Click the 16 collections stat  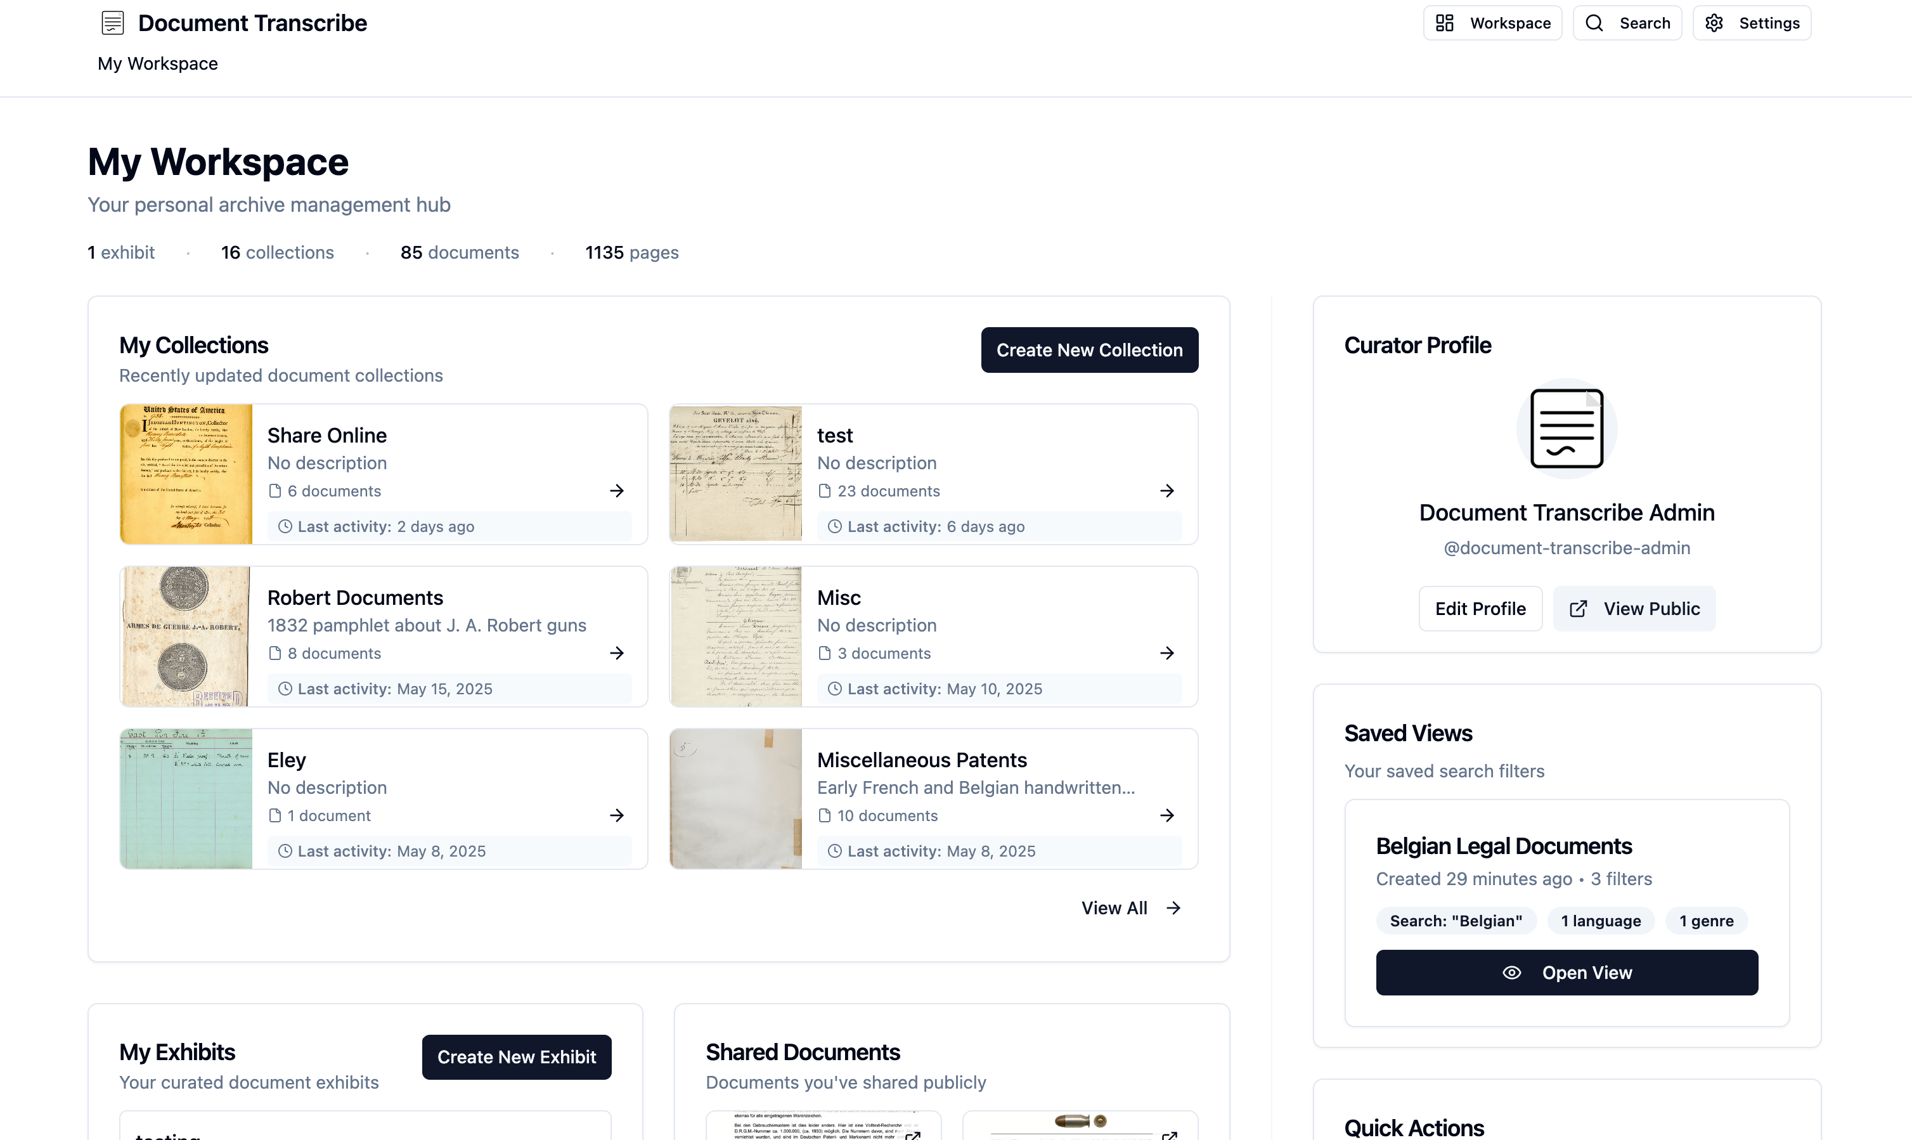coord(277,253)
